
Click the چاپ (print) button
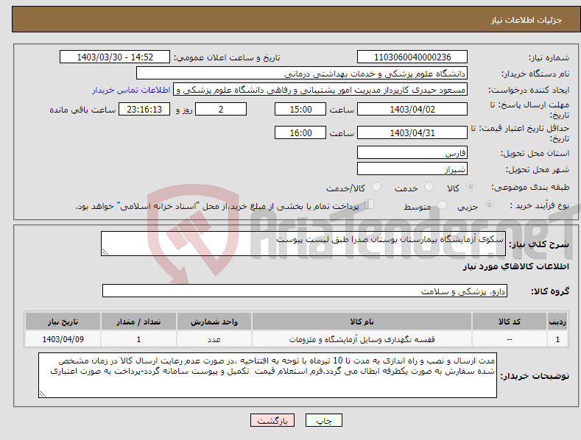pyautogui.click(x=323, y=420)
